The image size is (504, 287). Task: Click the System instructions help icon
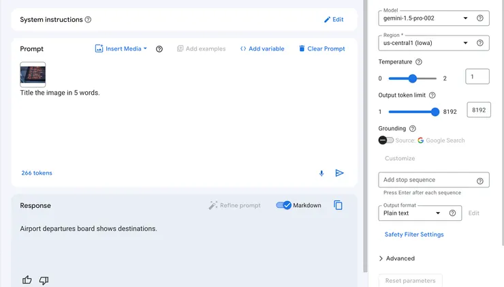point(88,20)
